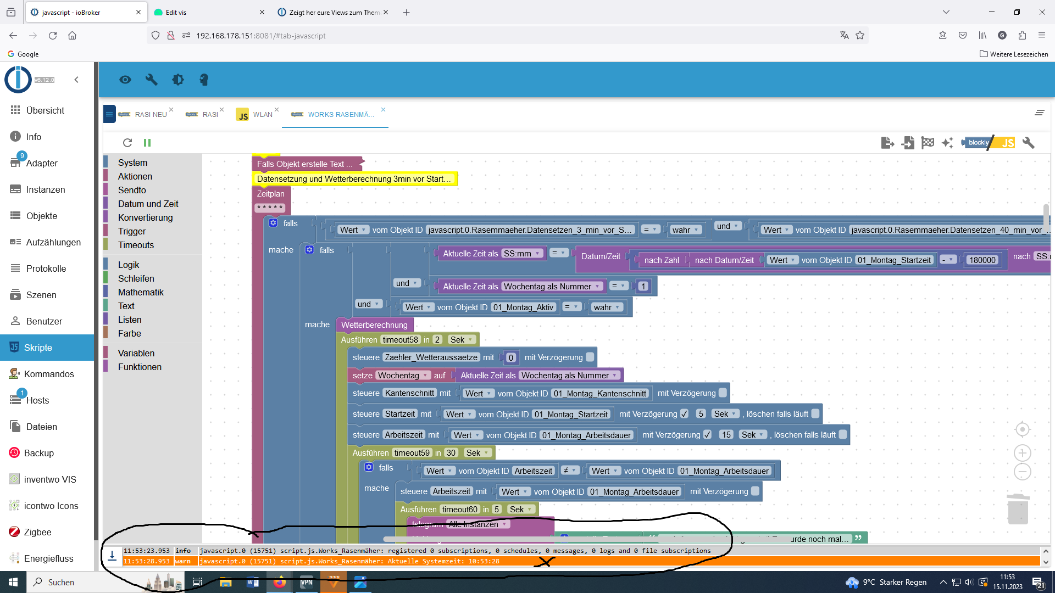Import blocks using the file-import icon
The image size is (1055, 593).
908,143
